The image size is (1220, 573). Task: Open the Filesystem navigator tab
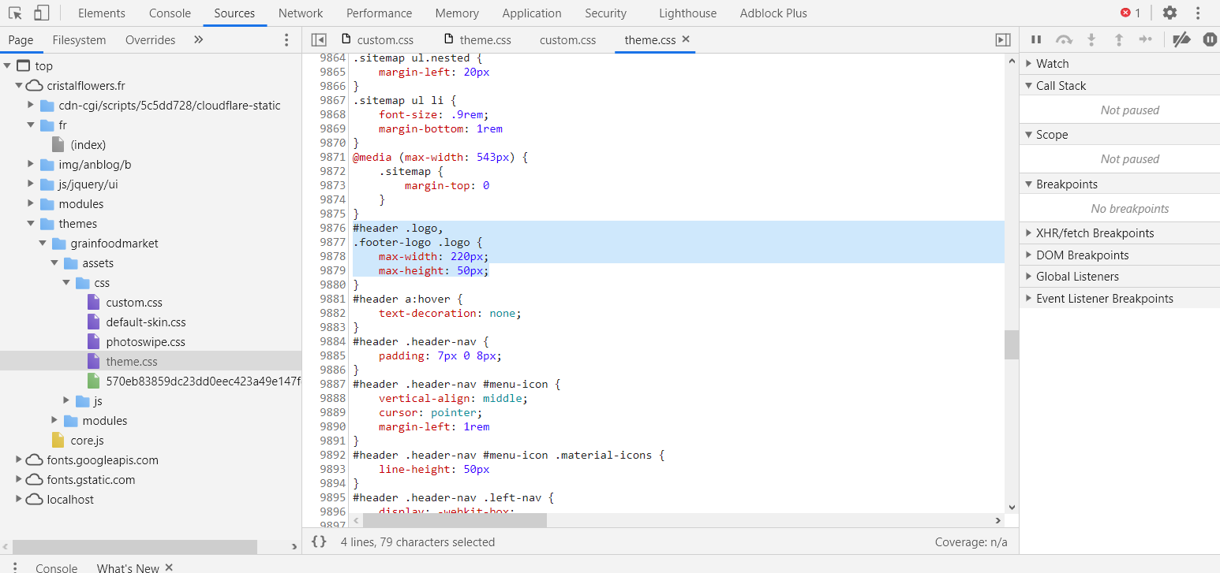pyautogui.click(x=79, y=39)
